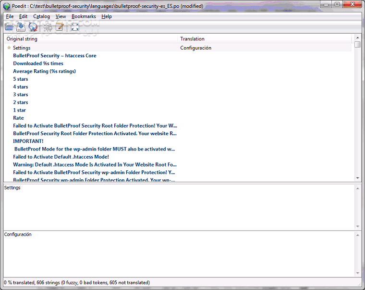Click the star icon beside Settings row
Screen dimensions: 365x290
tap(9, 48)
